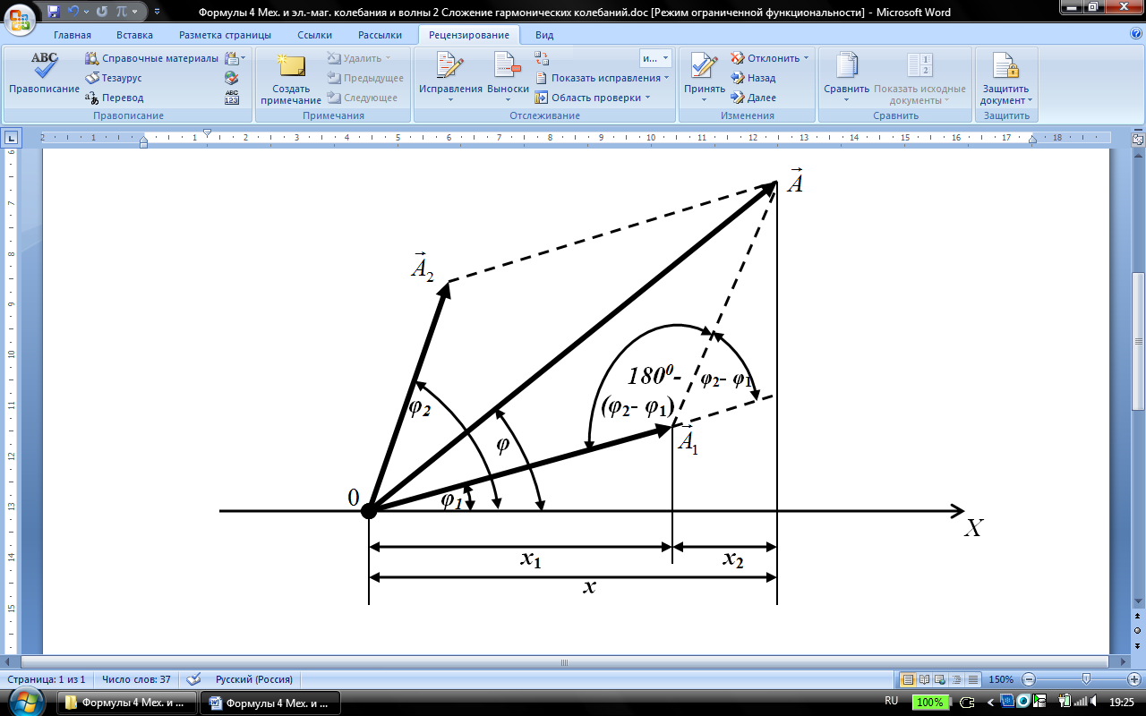Viewport: 1146px width, 716px height.
Task: Open Защитить документ protection options
Action: pyautogui.click(x=1005, y=77)
